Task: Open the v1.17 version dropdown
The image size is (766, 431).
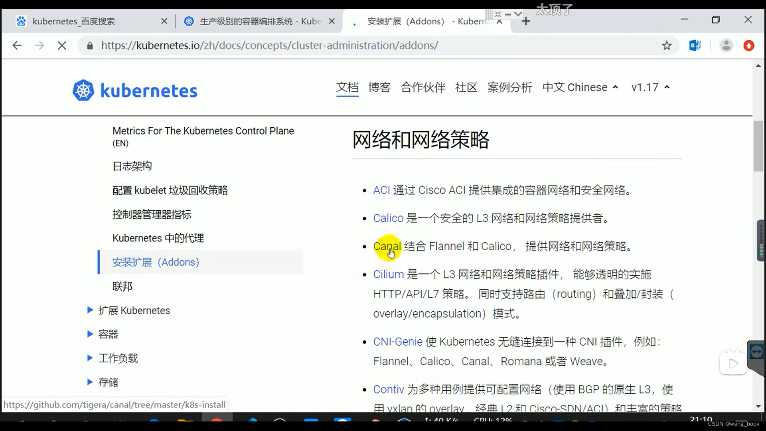Action: (x=650, y=87)
